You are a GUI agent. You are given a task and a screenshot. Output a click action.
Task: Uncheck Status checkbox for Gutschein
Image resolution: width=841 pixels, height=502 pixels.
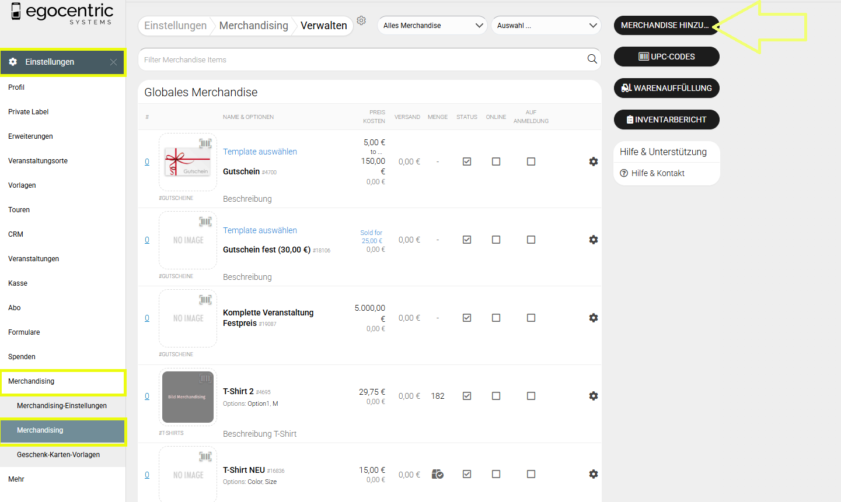(467, 162)
